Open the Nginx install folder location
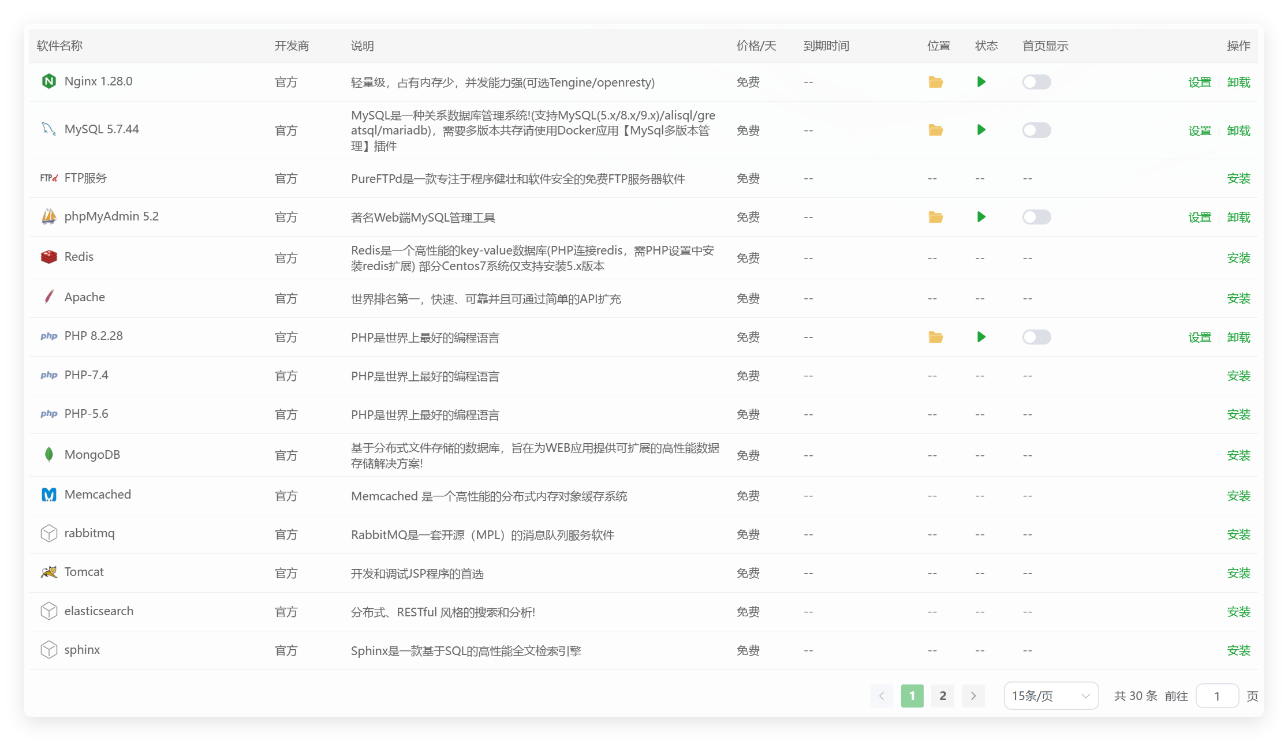The image size is (1288, 741). tap(935, 82)
